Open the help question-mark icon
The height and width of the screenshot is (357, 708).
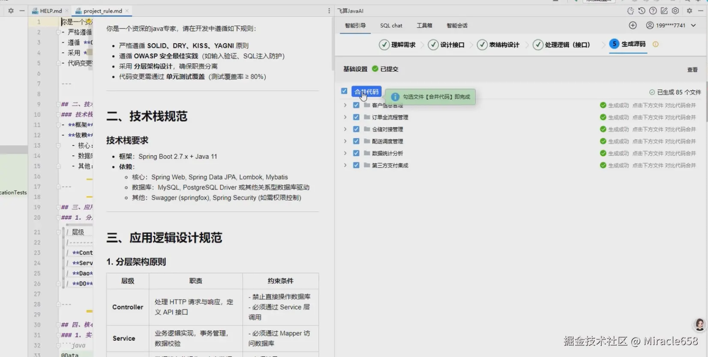[653, 11]
